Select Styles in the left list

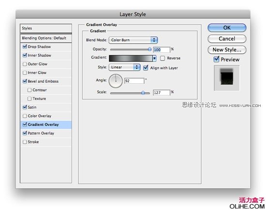pyautogui.click(x=46, y=28)
